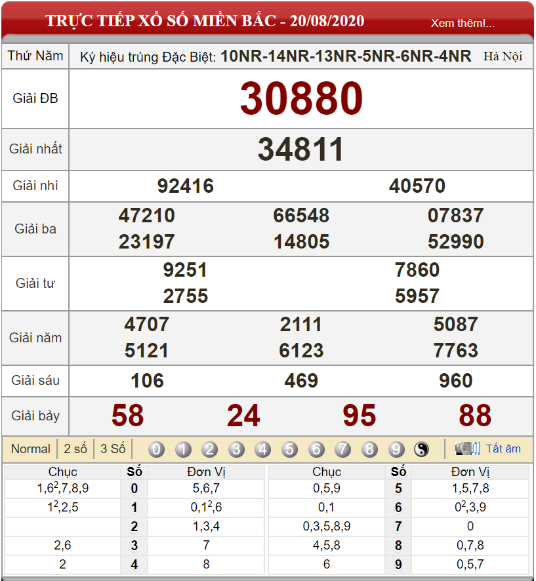Click Chục value '2,6' for number 3
The height and width of the screenshot is (581, 536).
(62, 546)
